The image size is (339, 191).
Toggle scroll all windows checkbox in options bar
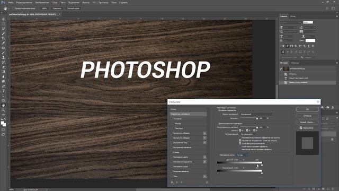point(13,8)
